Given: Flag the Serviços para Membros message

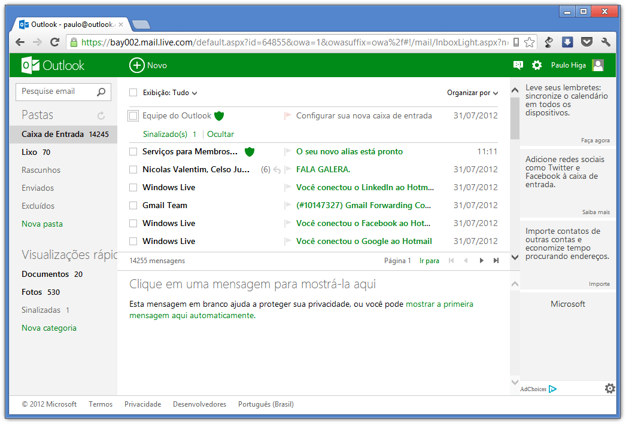Looking at the screenshot, I should coord(287,151).
